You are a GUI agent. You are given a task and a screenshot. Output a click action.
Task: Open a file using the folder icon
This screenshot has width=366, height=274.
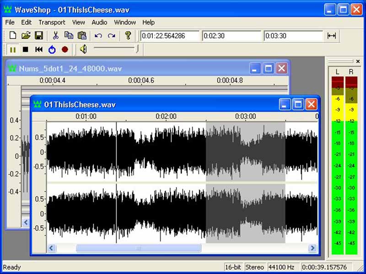pyautogui.click(x=26, y=36)
